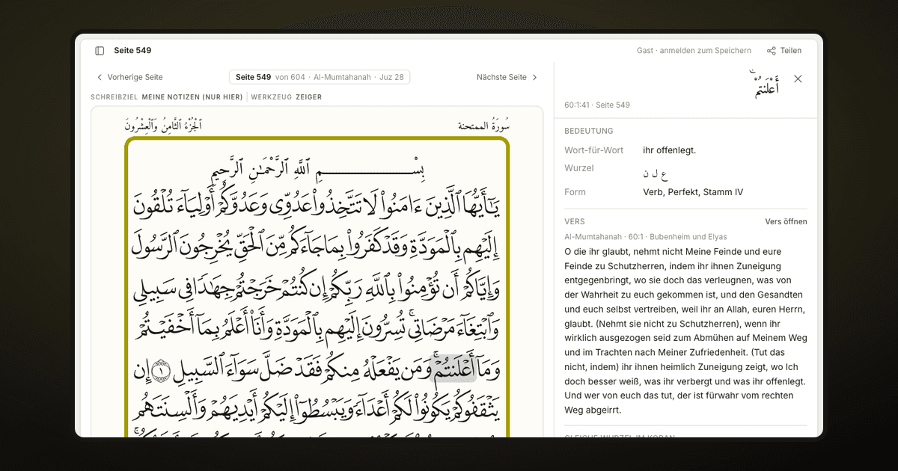Viewport: 898px width, 471px height.
Task: Close the word detail panel
Action: (798, 79)
